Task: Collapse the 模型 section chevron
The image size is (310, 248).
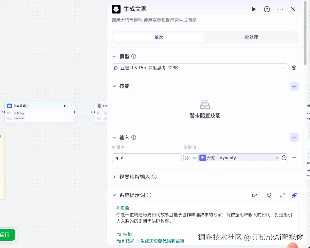Action: 114,56
